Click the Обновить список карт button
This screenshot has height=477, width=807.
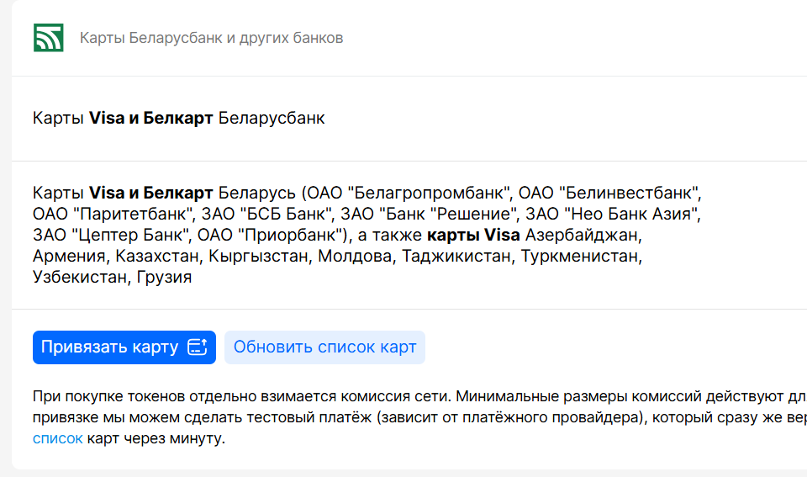coord(324,347)
